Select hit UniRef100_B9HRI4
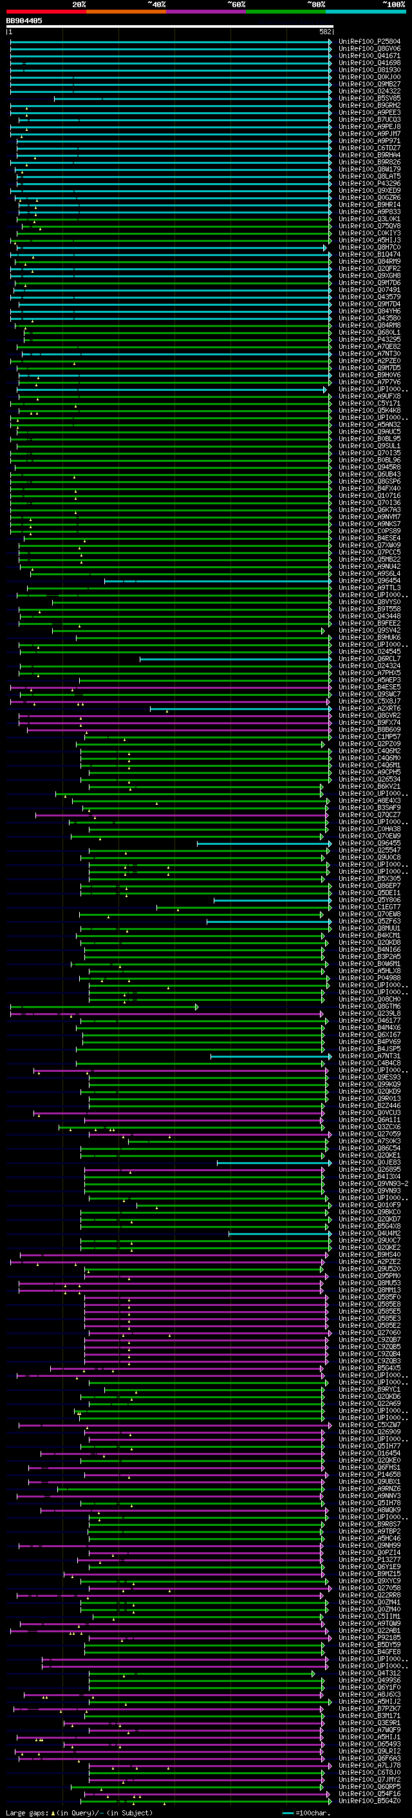Viewport: 412px width, 1818px height. coord(369,204)
